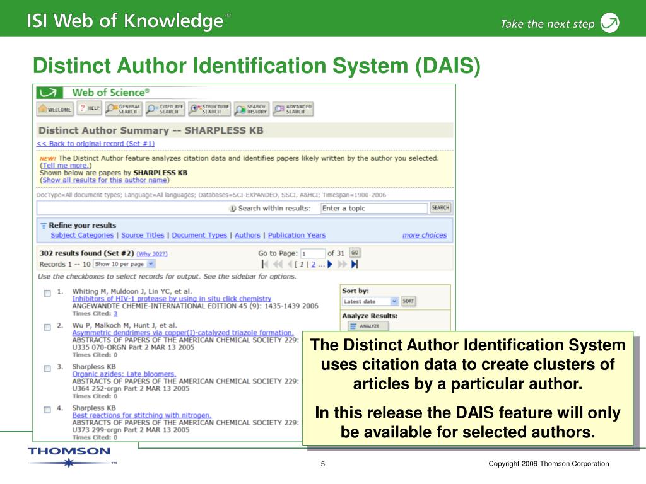Viewport: 646px width, 484px height.
Task: Refine results by Publication Years
Action: click(x=297, y=235)
